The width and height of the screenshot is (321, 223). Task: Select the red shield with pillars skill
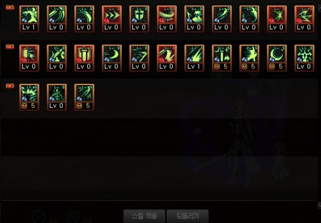tap(85, 58)
